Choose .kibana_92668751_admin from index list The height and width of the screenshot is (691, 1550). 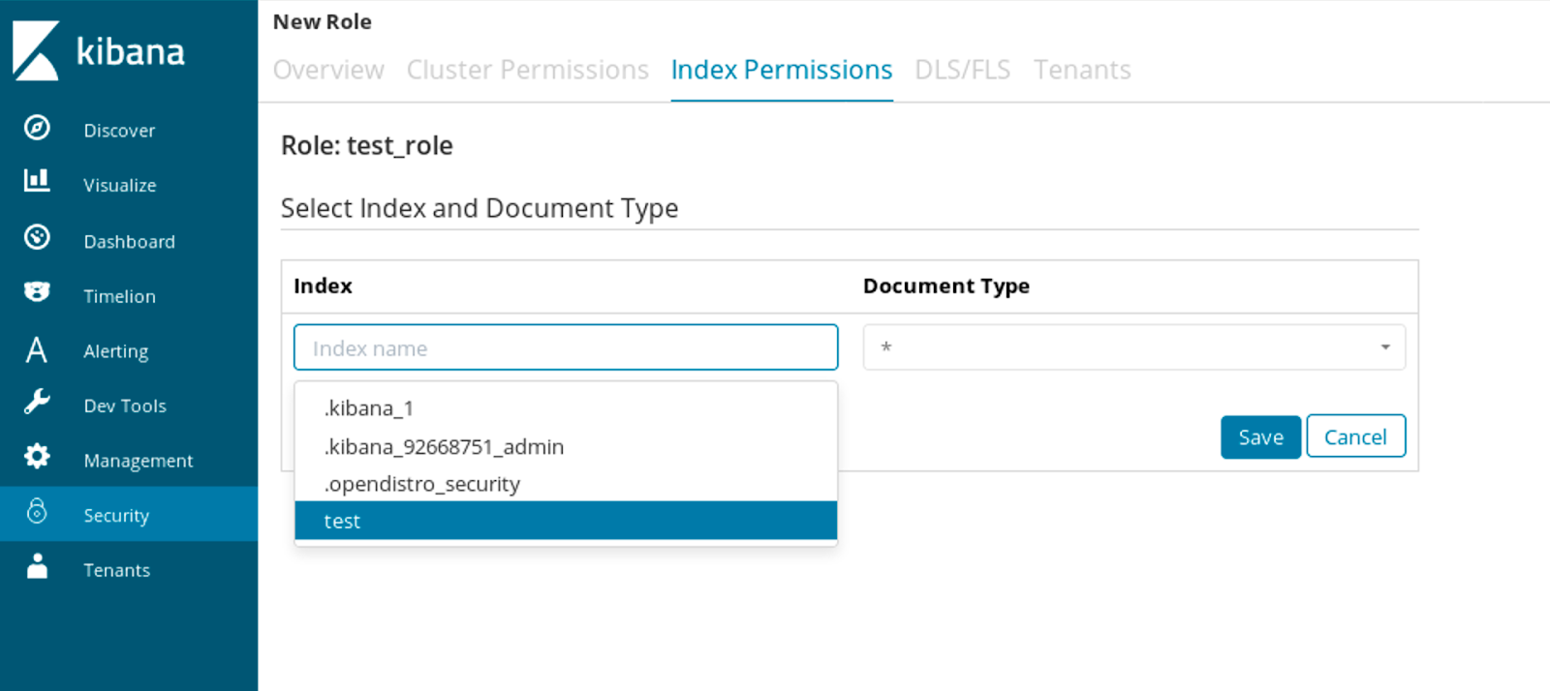566,446
